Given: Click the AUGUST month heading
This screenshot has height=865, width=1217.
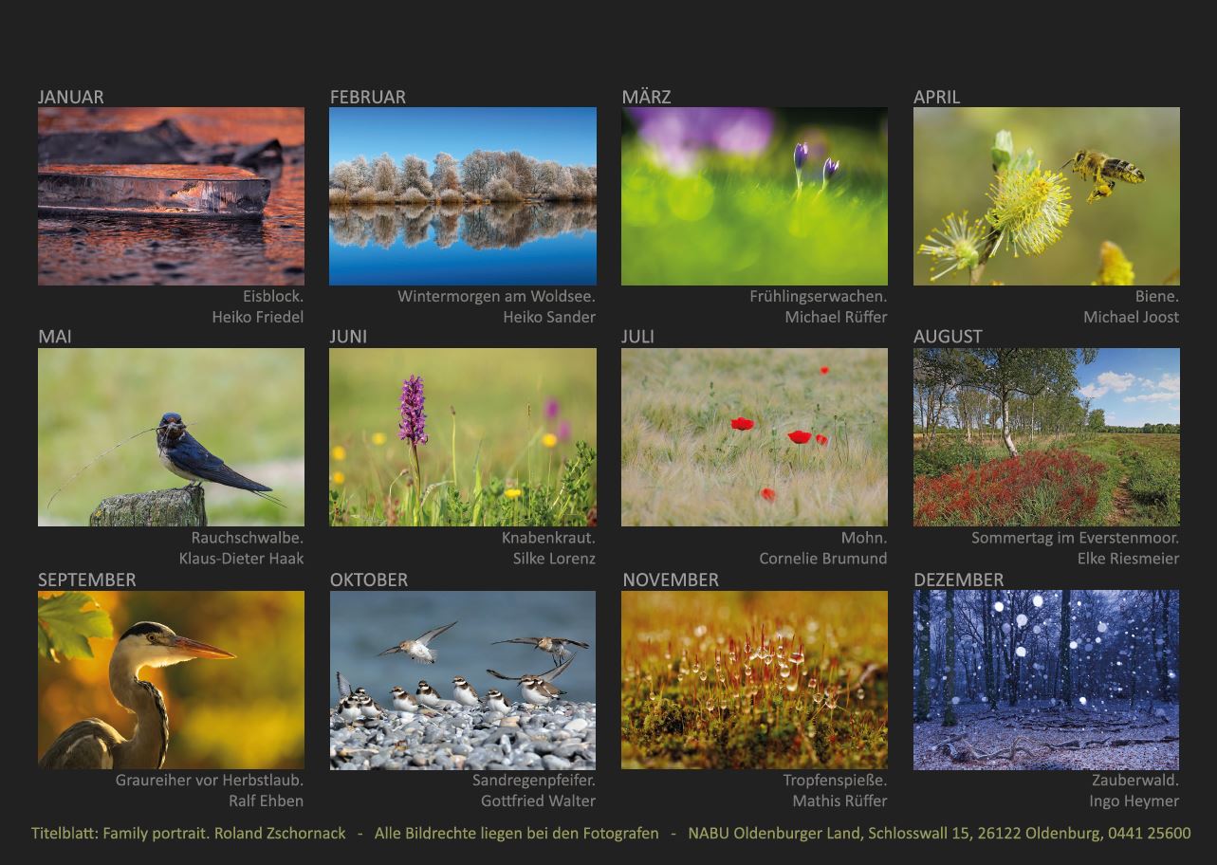Looking at the screenshot, I should click(x=948, y=337).
